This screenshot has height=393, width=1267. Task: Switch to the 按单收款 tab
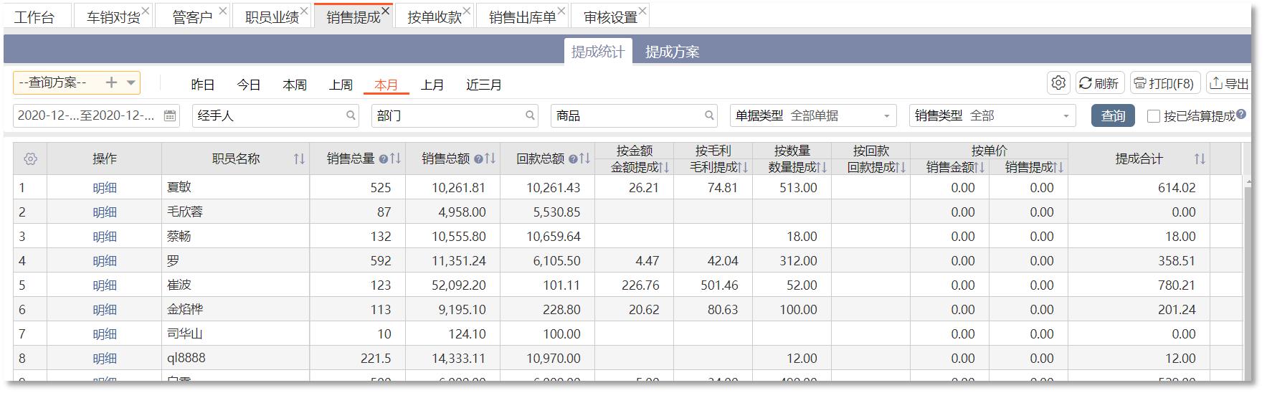click(x=434, y=17)
